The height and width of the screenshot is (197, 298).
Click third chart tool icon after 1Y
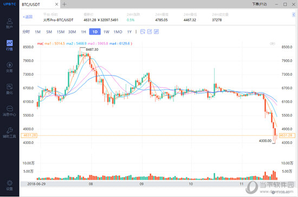click(156, 32)
